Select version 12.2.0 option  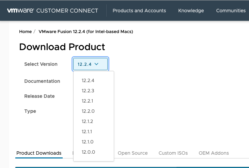(x=88, y=111)
